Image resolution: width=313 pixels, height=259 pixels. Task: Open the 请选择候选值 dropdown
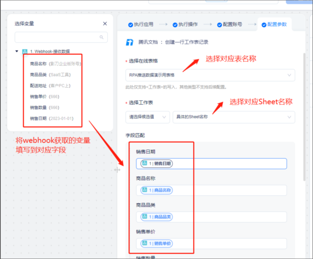[x=148, y=117]
